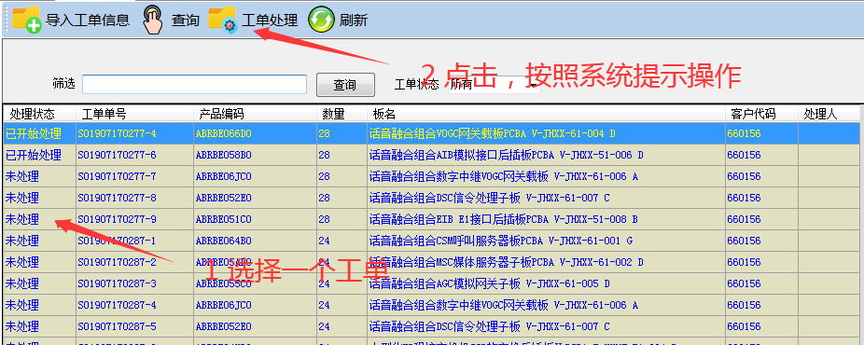
Task: Click product code ABRBE064B0
Action: tap(223, 241)
